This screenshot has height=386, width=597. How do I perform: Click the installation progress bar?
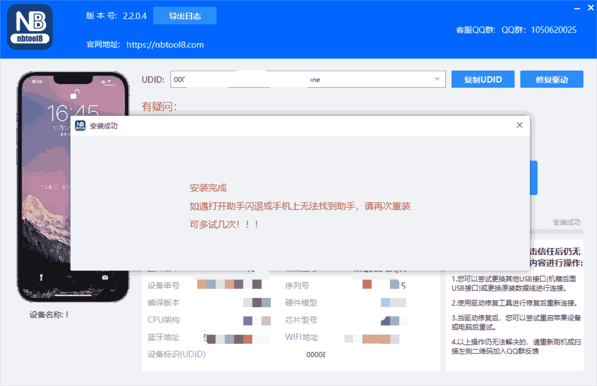tap(557, 232)
